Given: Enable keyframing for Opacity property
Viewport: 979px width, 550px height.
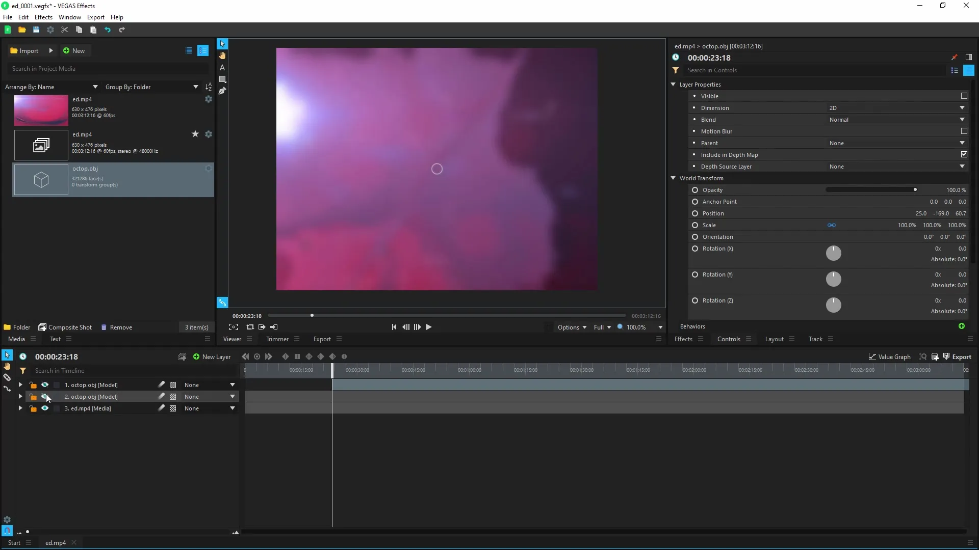Looking at the screenshot, I should [x=695, y=190].
